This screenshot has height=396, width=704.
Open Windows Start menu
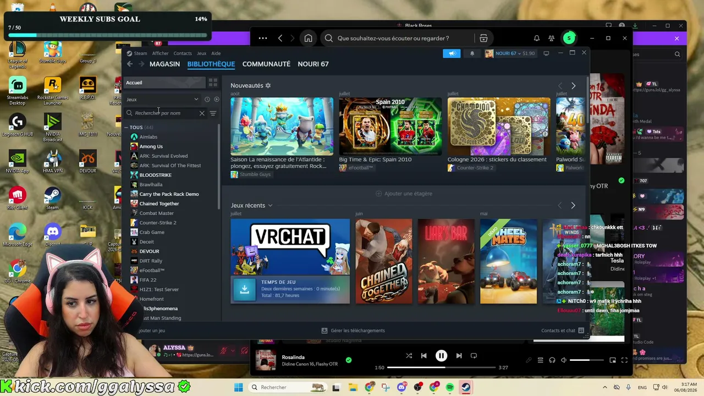[238, 387]
